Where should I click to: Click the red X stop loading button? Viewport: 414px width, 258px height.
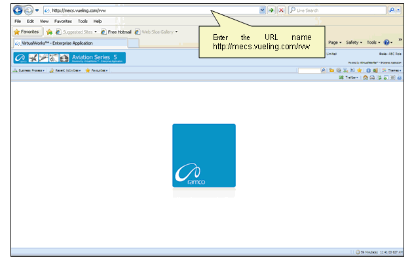281,11
